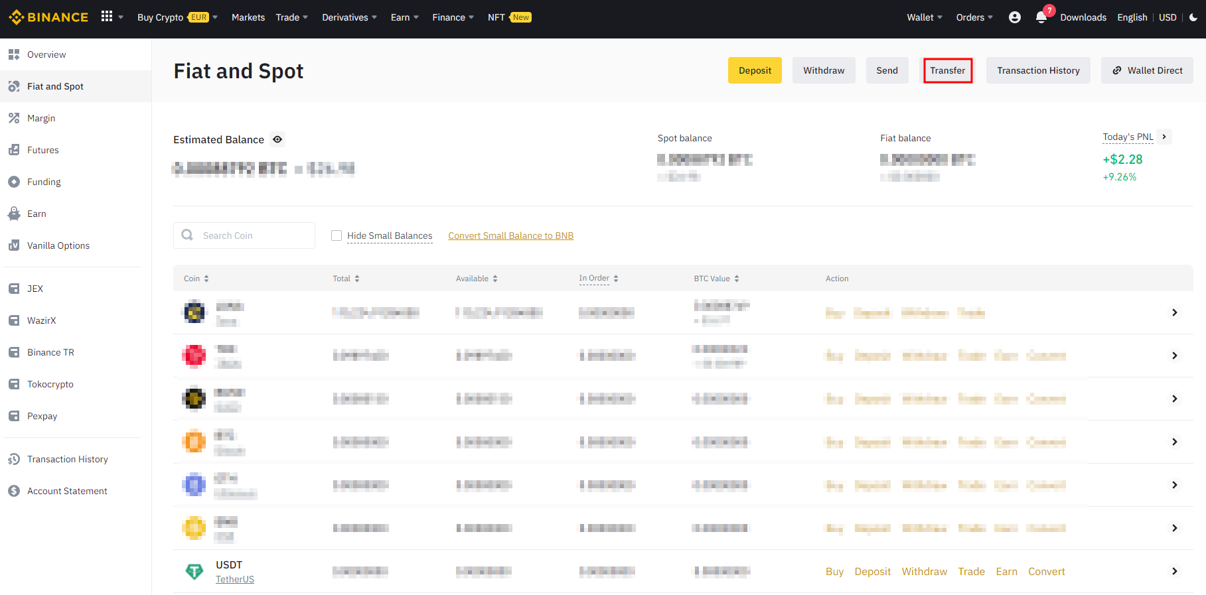This screenshot has width=1206, height=595.
Task: Check Hide Small Balances checkbox
Action: click(x=337, y=235)
